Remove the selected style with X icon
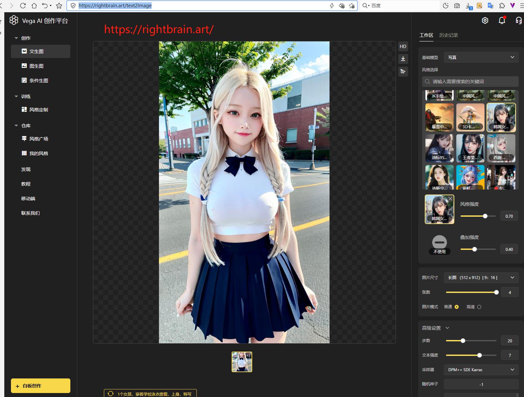 pos(450,199)
